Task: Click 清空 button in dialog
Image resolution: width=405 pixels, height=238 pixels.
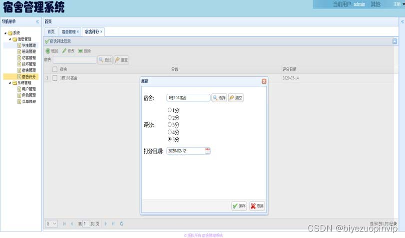Action: pyautogui.click(x=236, y=98)
